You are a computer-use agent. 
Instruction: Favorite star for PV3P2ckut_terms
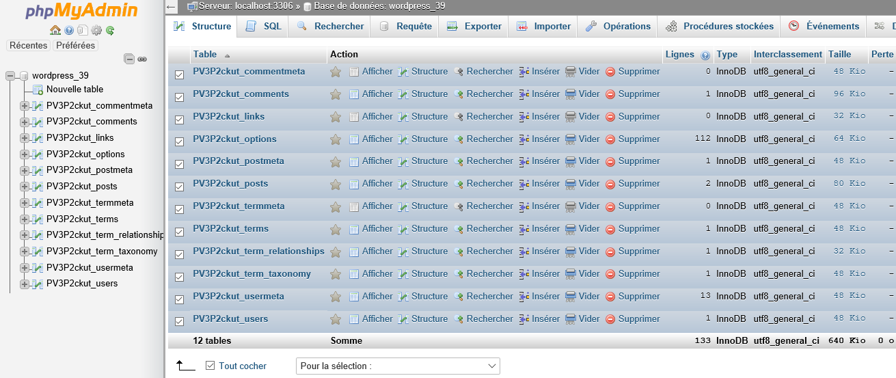coord(336,229)
